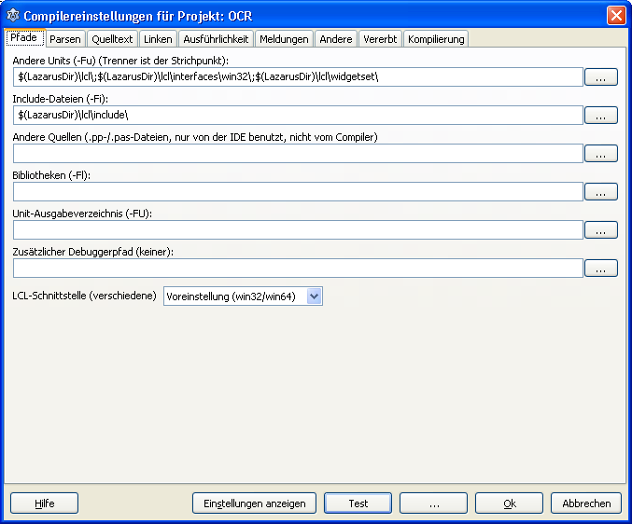632x524 pixels.
Task: Expand the LCL-Schnittstelle dropdown
Action: click(315, 296)
